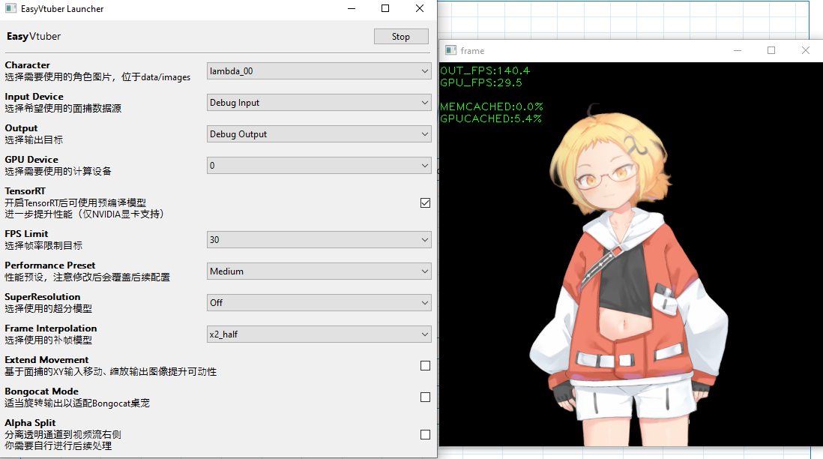Expand the Input Device dropdown
The height and width of the screenshot is (459, 823).
(319, 103)
